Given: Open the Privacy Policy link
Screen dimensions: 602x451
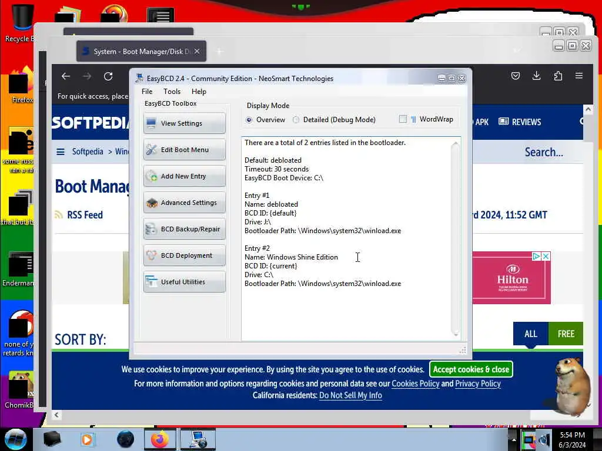Looking at the screenshot, I should click(477, 383).
